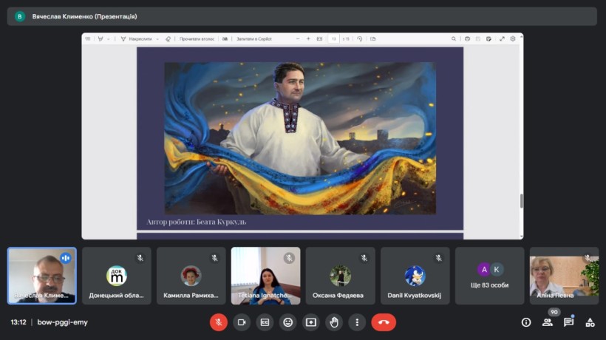The height and width of the screenshot is (340, 606).
Task: Zoom out with the minus button
Action: tap(298, 39)
